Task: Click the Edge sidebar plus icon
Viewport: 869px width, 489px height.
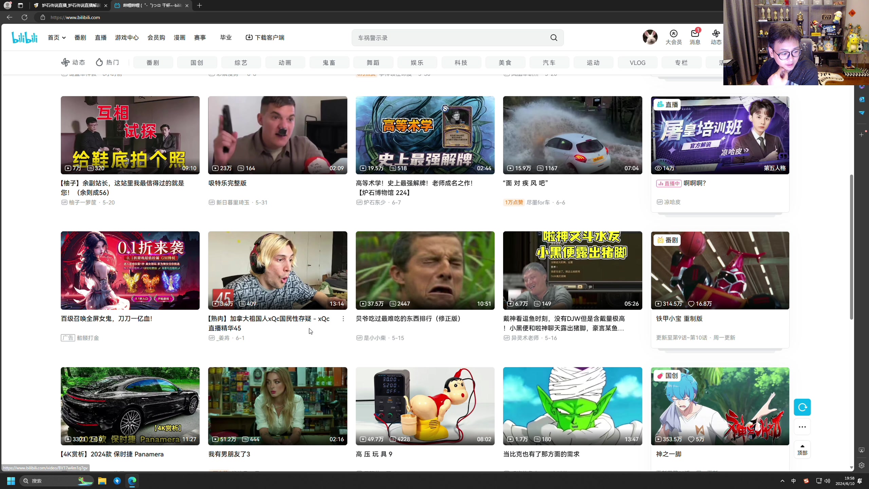Action: pos(862,135)
